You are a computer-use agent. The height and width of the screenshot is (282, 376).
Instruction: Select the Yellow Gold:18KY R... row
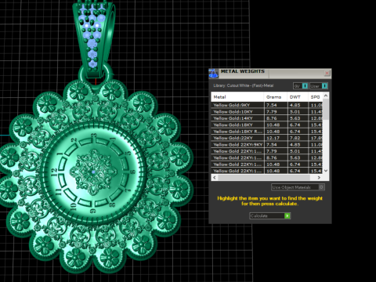coord(267,132)
